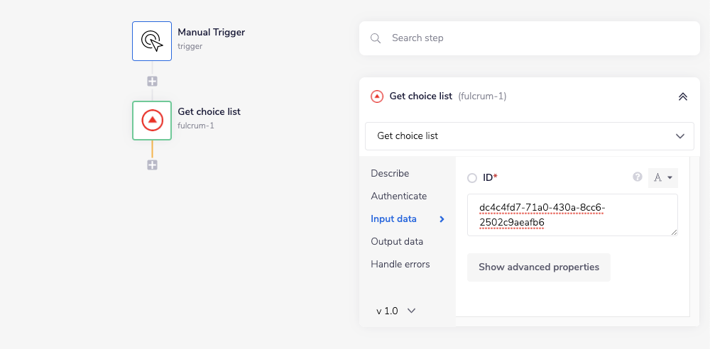This screenshot has width=710, height=349.
Task: Click Show advanced properties button
Action: click(x=539, y=267)
